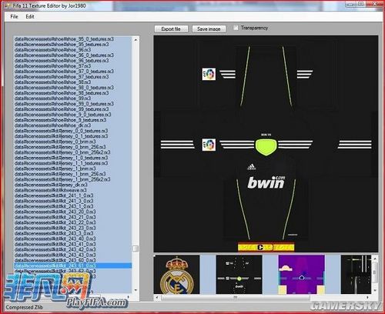Open the Edit menu
The width and height of the screenshot is (385, 314).
[30, 17]
